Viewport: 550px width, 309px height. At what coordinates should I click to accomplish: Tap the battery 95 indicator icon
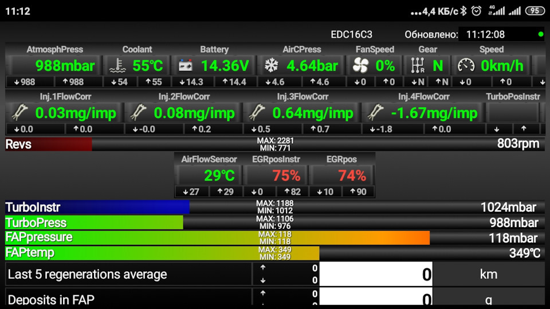pos(535,11)
